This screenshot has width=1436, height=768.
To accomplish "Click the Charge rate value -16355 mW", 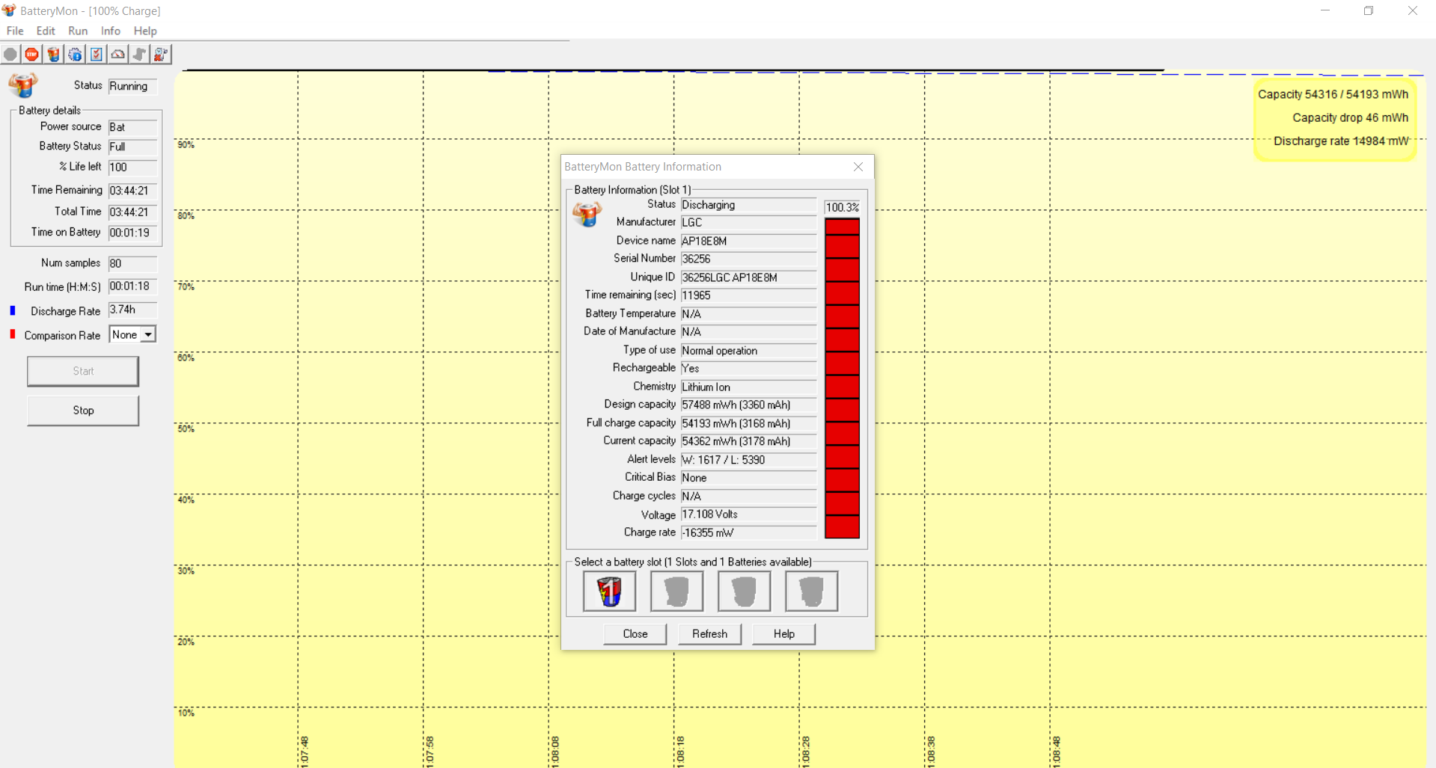I will 748,533.
